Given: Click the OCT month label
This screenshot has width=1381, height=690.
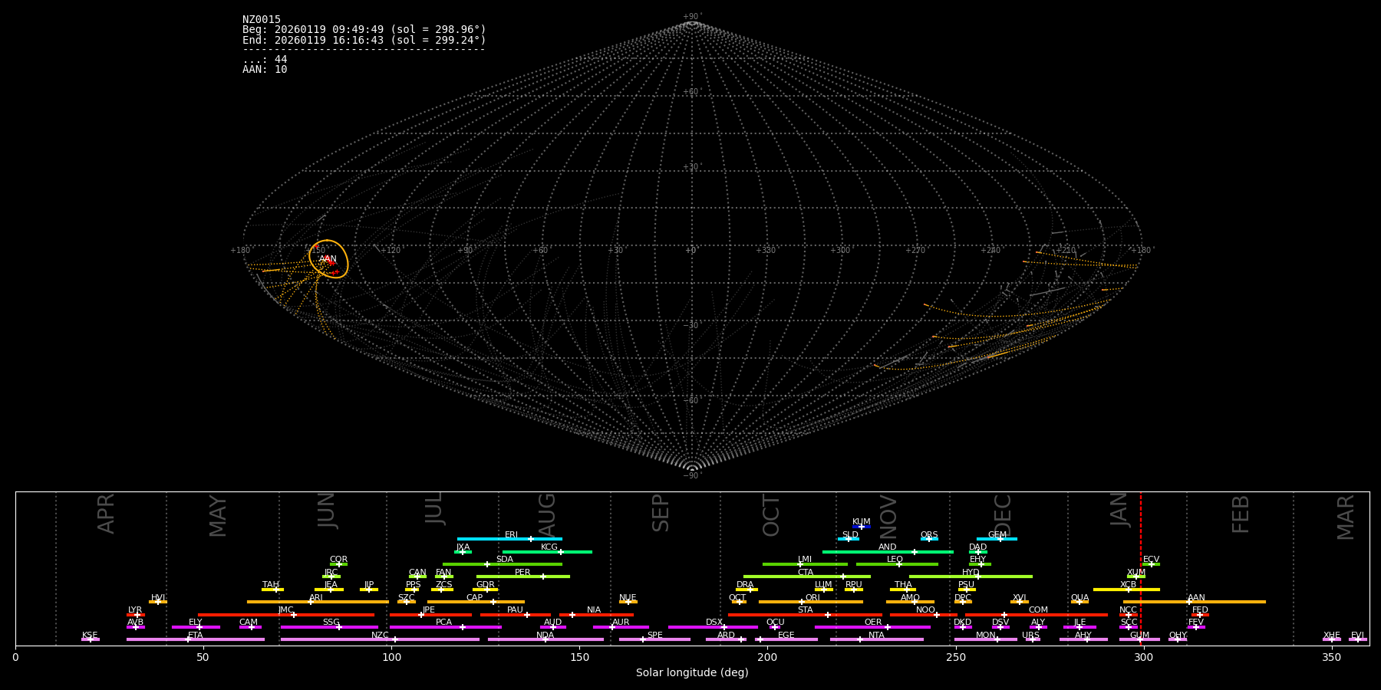Looking at the screenshot, I should [x=771, y=515].
